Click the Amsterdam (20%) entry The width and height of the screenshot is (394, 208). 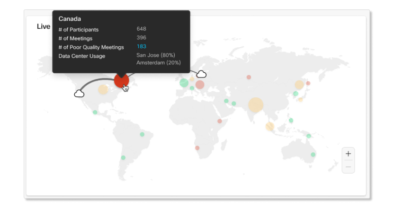click(159, 62)
